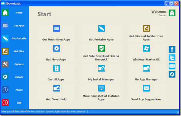Click the Windows Starter Kit logo icon

tap(147, 48)
